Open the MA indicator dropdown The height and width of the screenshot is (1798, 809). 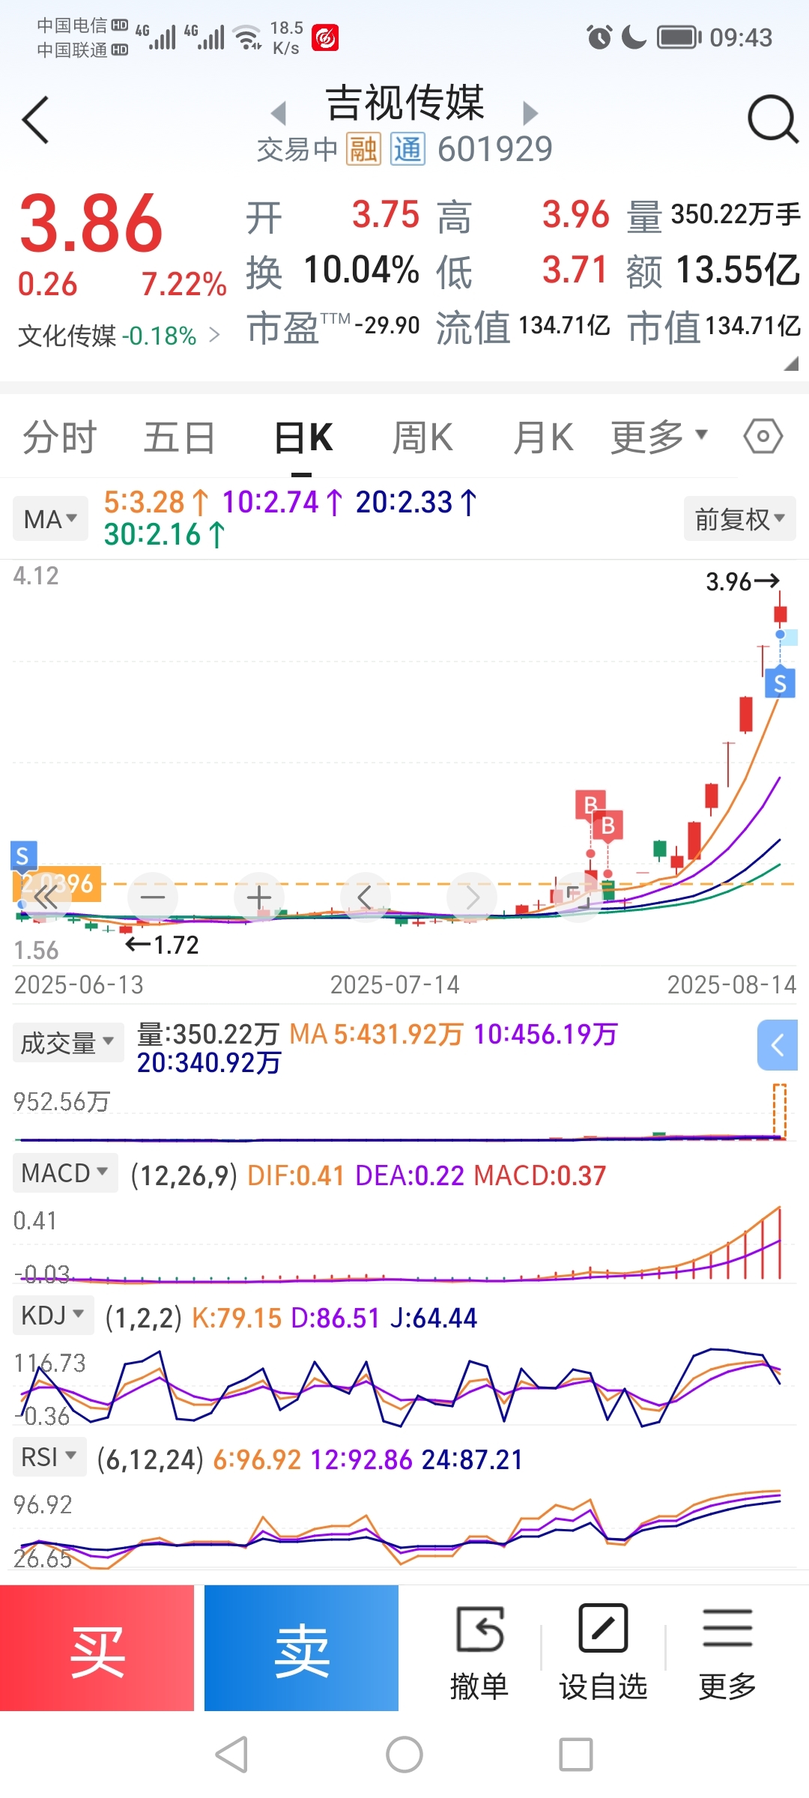(x=50, y=518)
